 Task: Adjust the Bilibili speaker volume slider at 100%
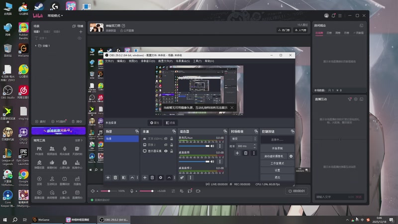tap(109, 191)
